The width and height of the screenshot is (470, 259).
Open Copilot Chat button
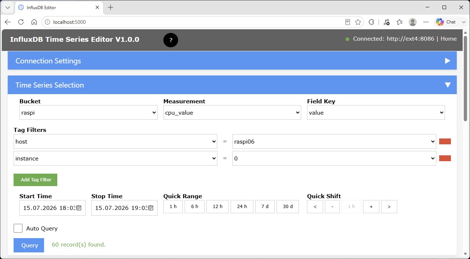(x=446, y=22)
